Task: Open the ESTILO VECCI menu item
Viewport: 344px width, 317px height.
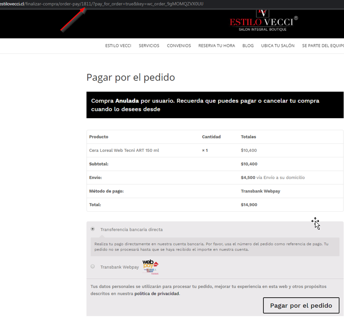Action: tap(118, 46)
